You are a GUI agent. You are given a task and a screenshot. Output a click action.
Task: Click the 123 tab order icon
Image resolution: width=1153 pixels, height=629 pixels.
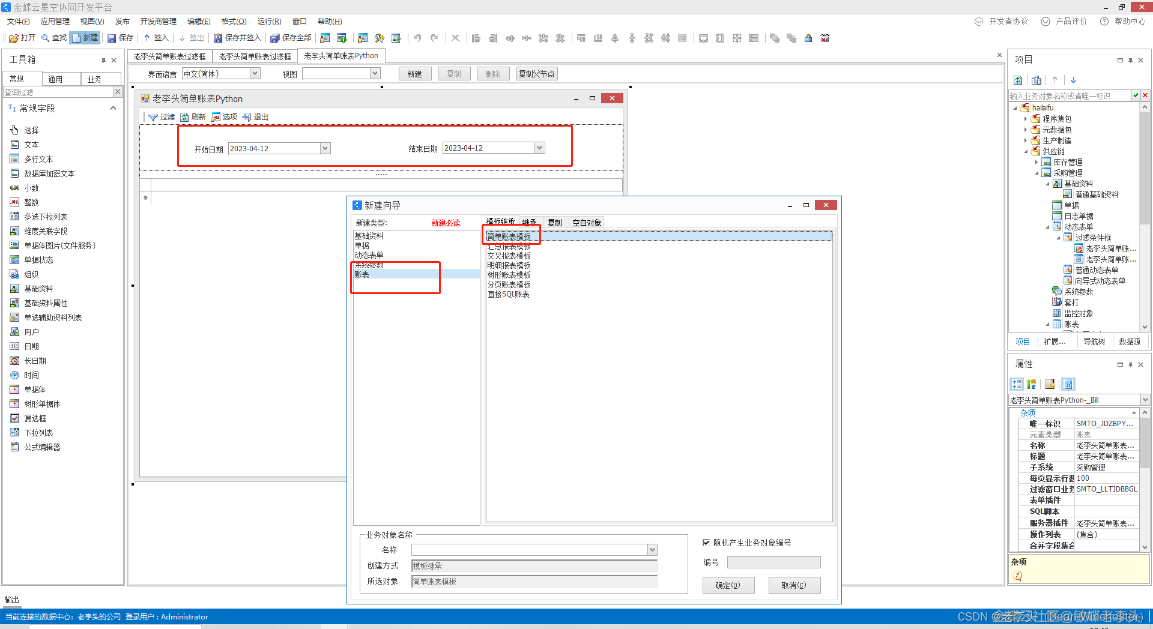coord(825,38)
